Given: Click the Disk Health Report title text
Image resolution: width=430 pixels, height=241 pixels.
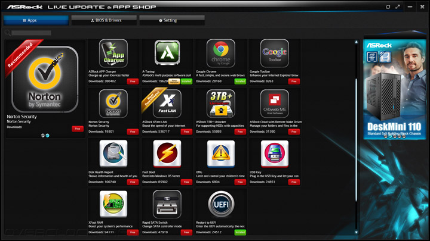Looking at the screenshot, I should [x=101, y=172].
